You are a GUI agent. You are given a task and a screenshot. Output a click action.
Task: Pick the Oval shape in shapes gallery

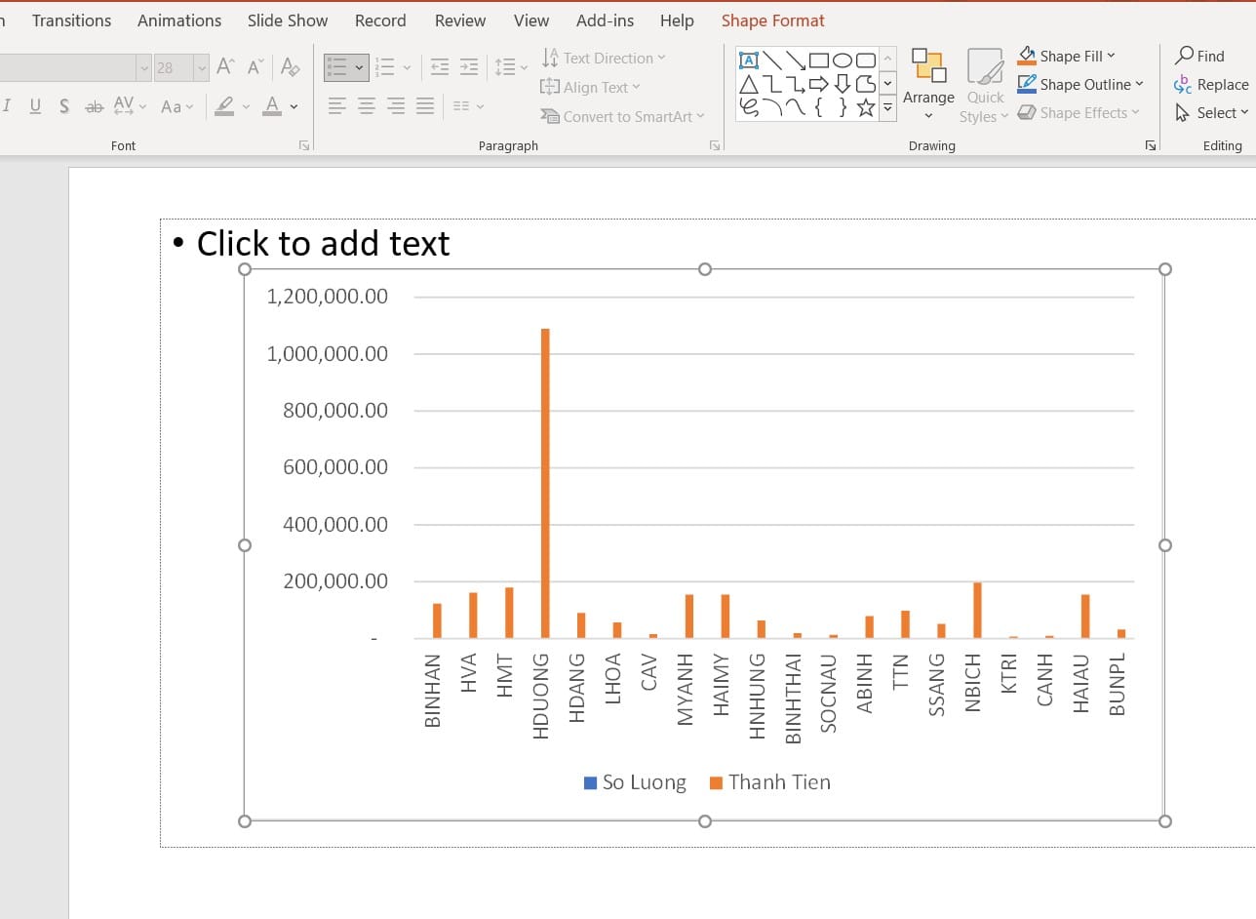pos(843,60)
